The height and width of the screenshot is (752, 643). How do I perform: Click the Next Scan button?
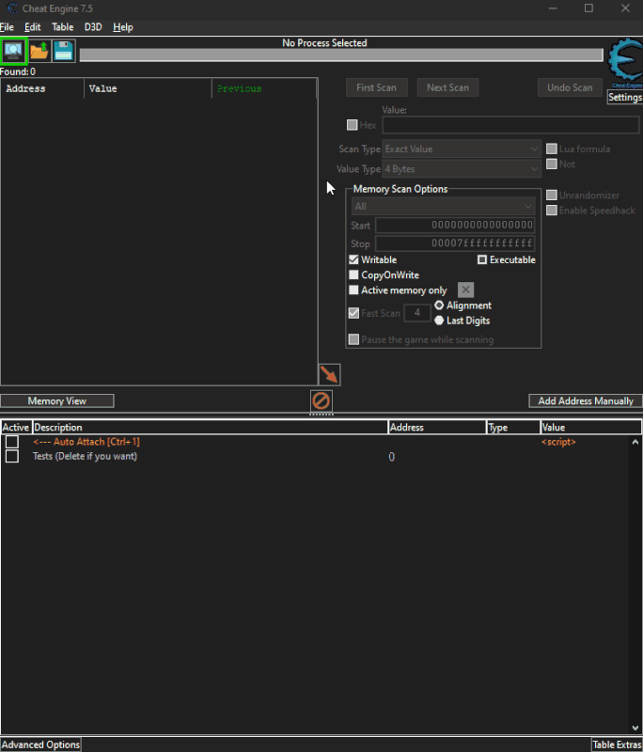[447, 87]
